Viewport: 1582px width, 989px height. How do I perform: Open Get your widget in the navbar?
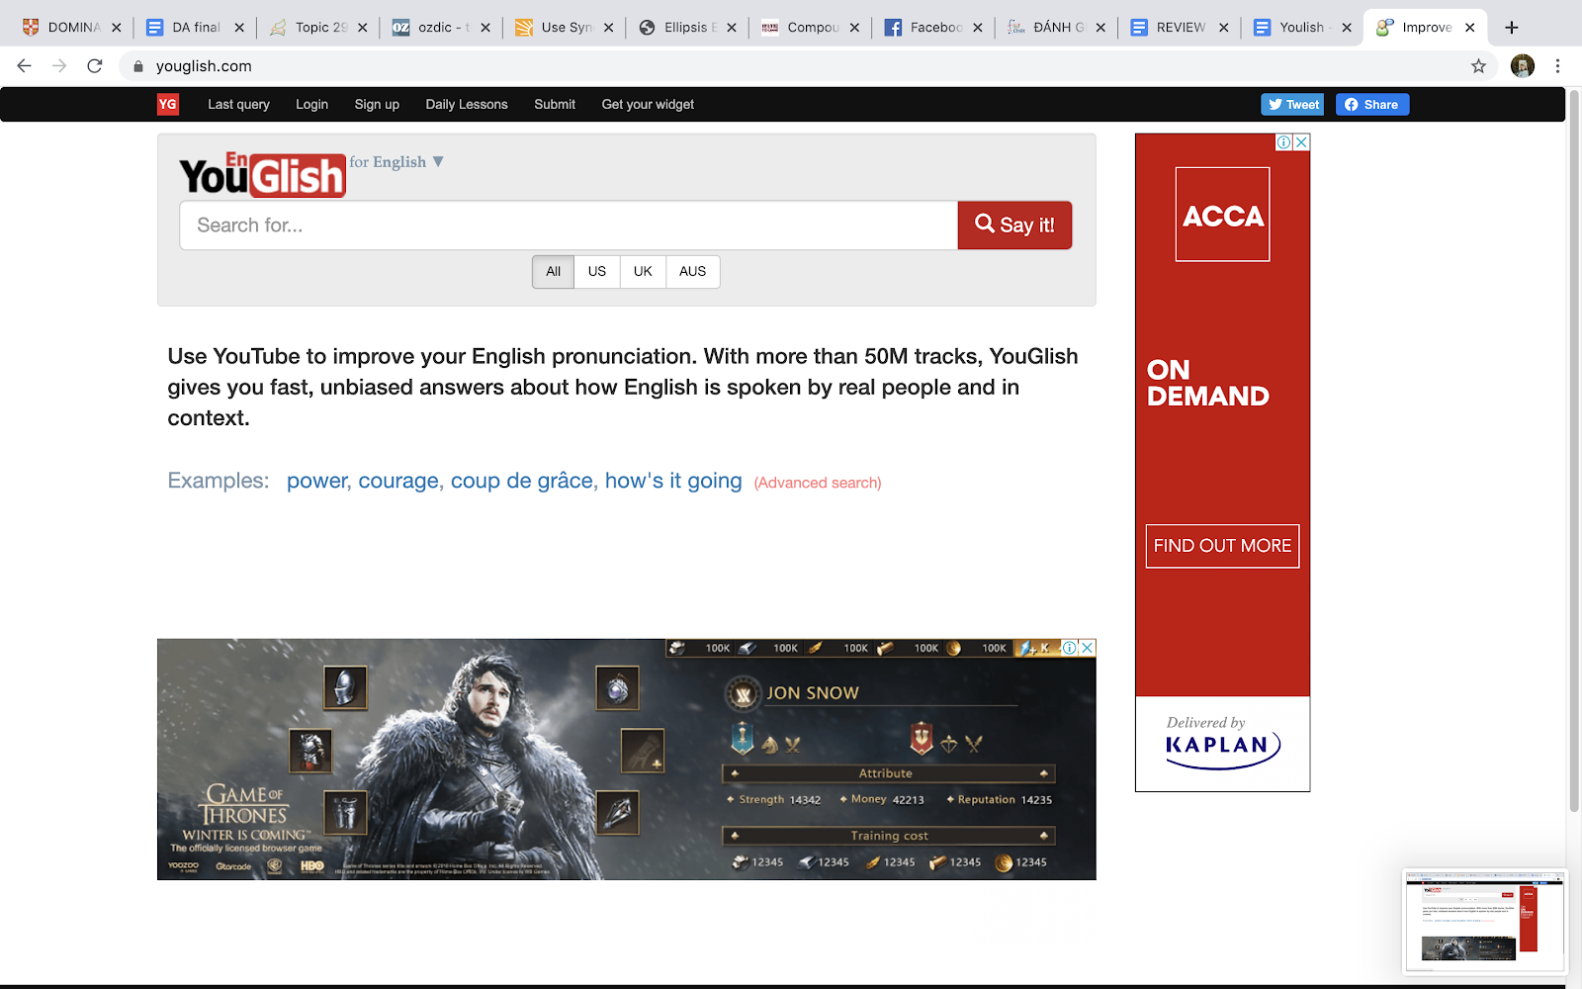(x=648, y=104)
